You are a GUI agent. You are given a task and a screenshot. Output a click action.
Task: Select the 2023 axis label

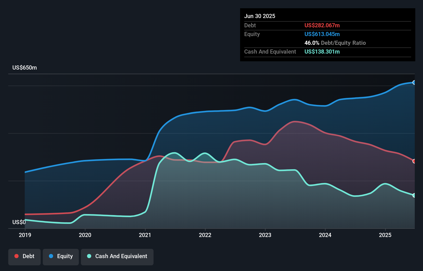click(265, 235)
